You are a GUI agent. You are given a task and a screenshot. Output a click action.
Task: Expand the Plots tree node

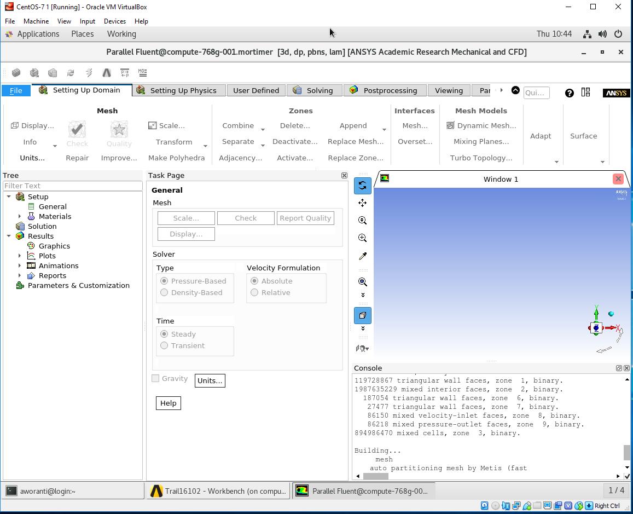(19, 256)
